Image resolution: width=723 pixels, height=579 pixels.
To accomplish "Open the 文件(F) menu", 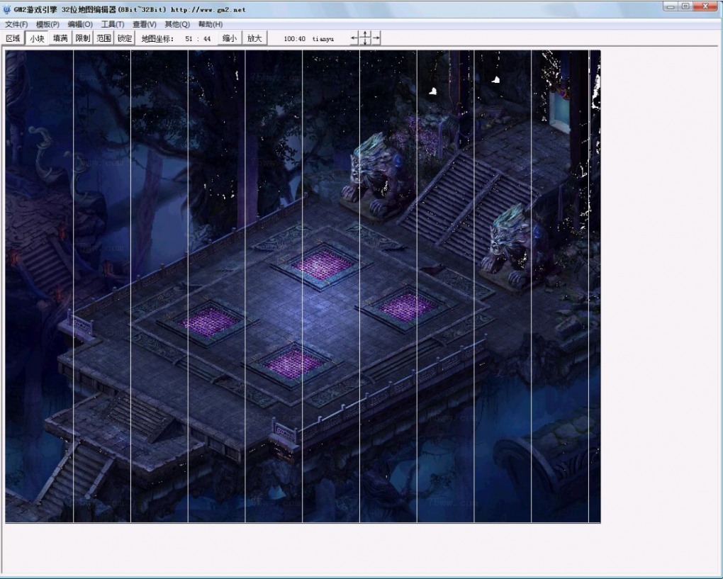I will (16, 24).
